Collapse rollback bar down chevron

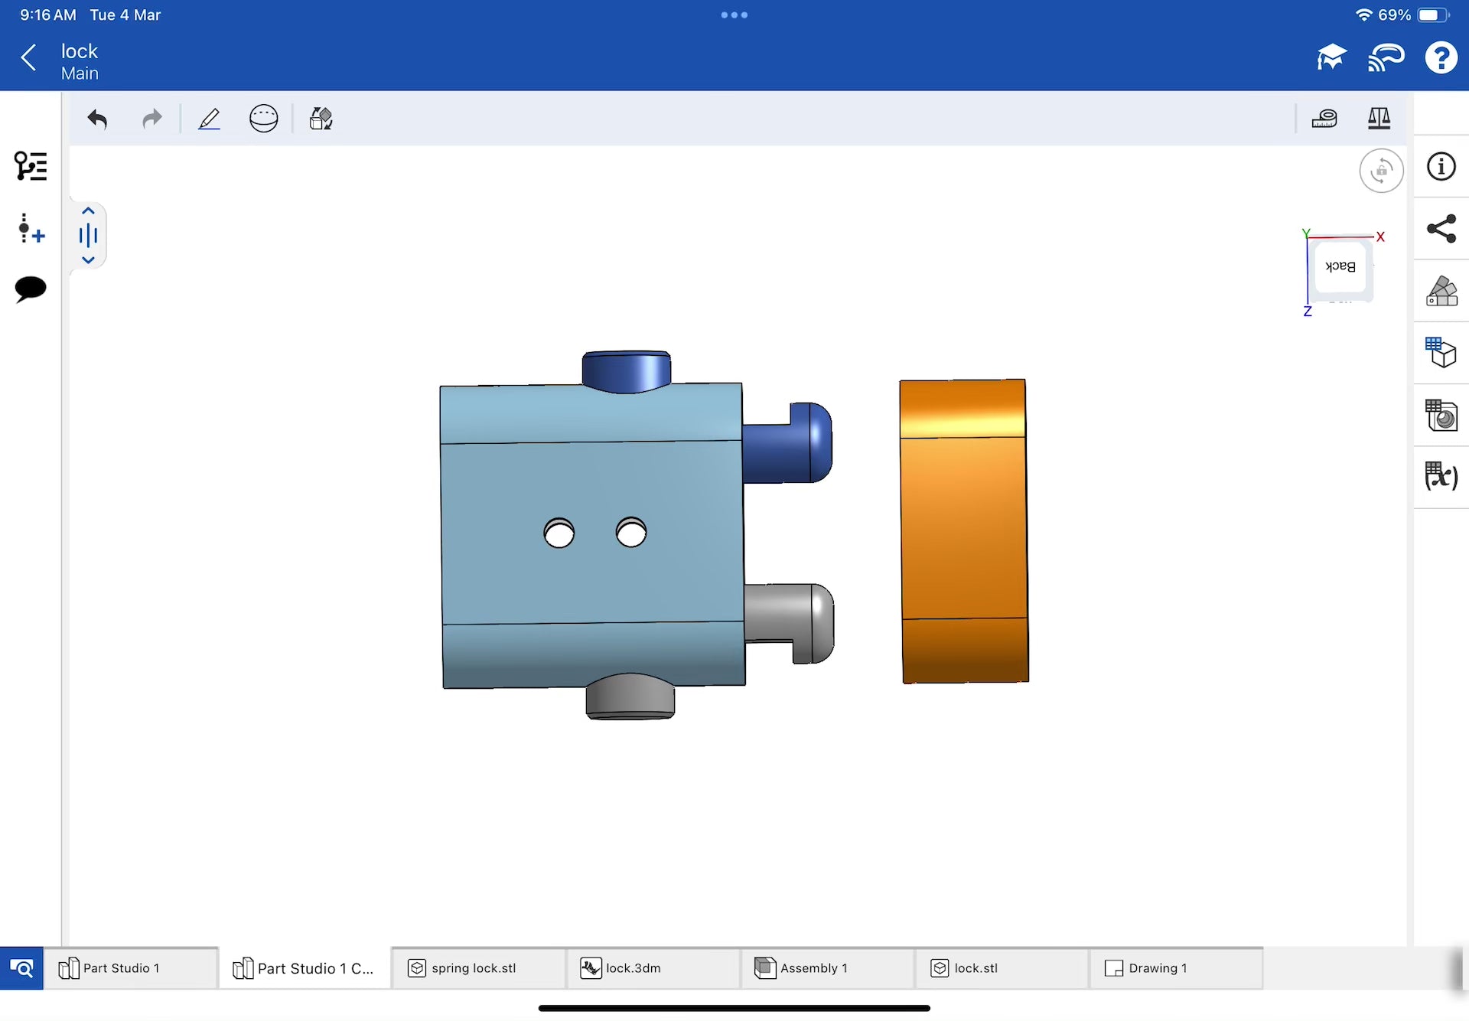tap(88, 260)
